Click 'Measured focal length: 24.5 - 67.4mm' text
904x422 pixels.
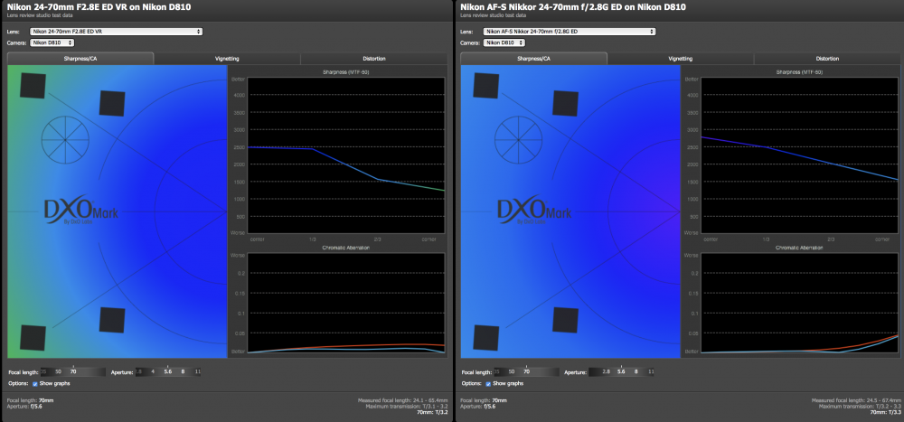tap(856, 400)
